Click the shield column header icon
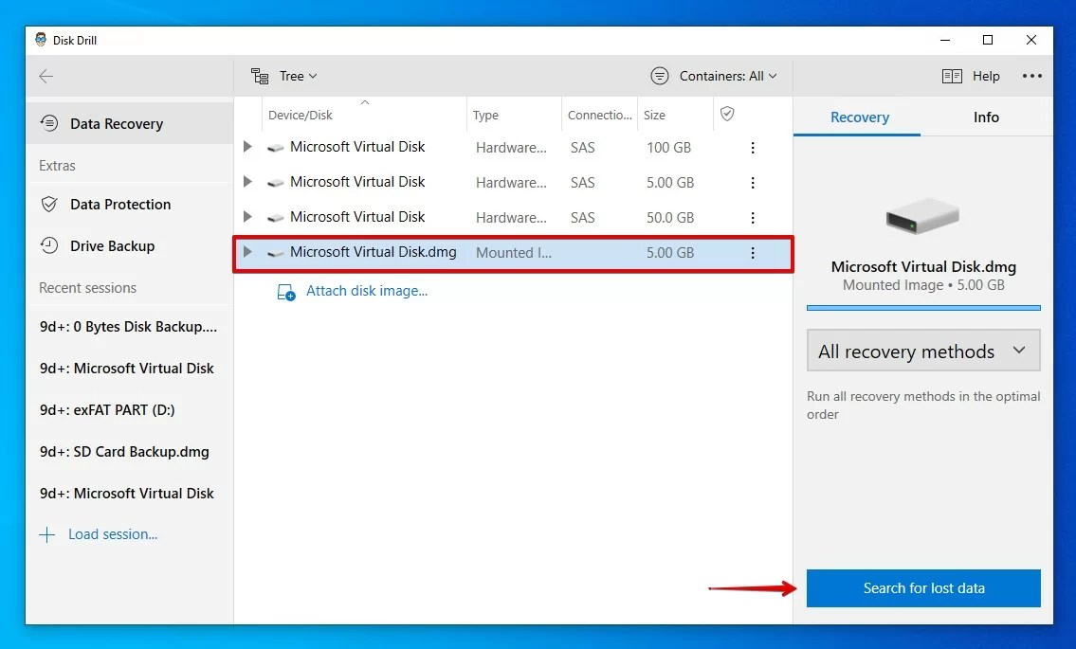 tap(726, 114)
